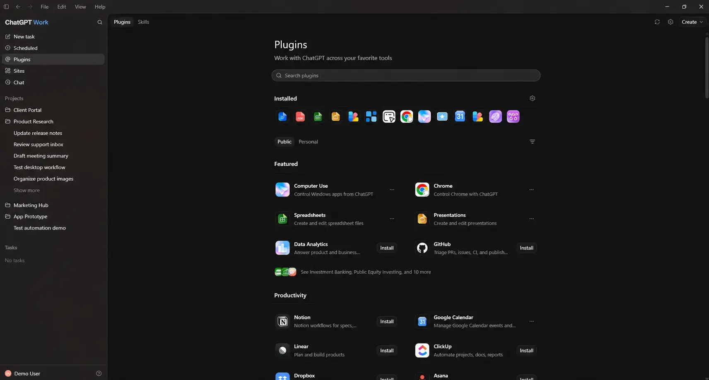709x380 pixels.
Task: Start a New task from sidebar
Action: tap(53, 37)
